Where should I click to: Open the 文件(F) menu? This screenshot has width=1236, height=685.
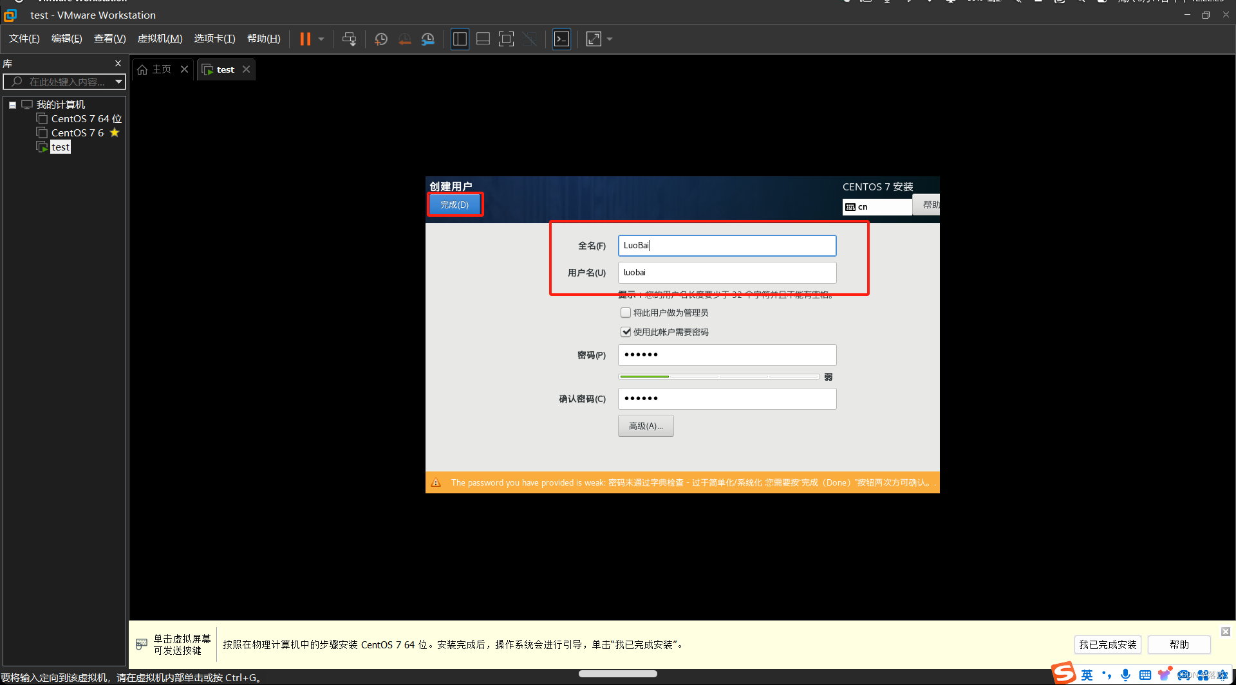(24, 39)
